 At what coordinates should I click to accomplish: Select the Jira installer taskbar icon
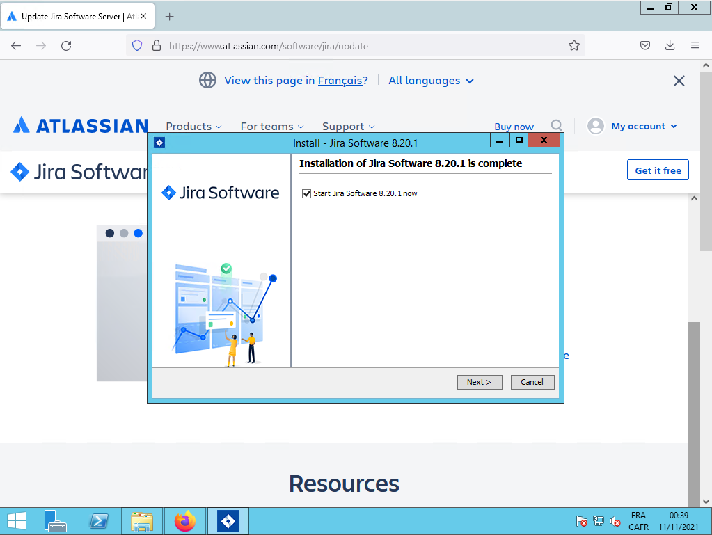(x=228, y=521)
